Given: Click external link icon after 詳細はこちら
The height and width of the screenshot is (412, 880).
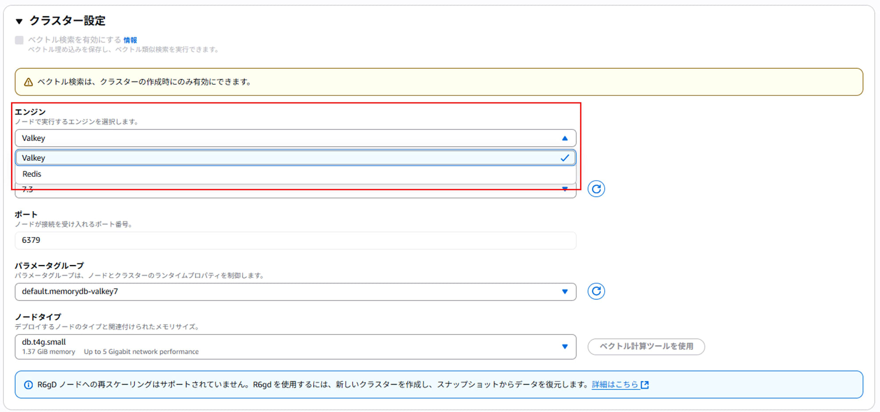Looking at the screenshot, I should point(645,385).
